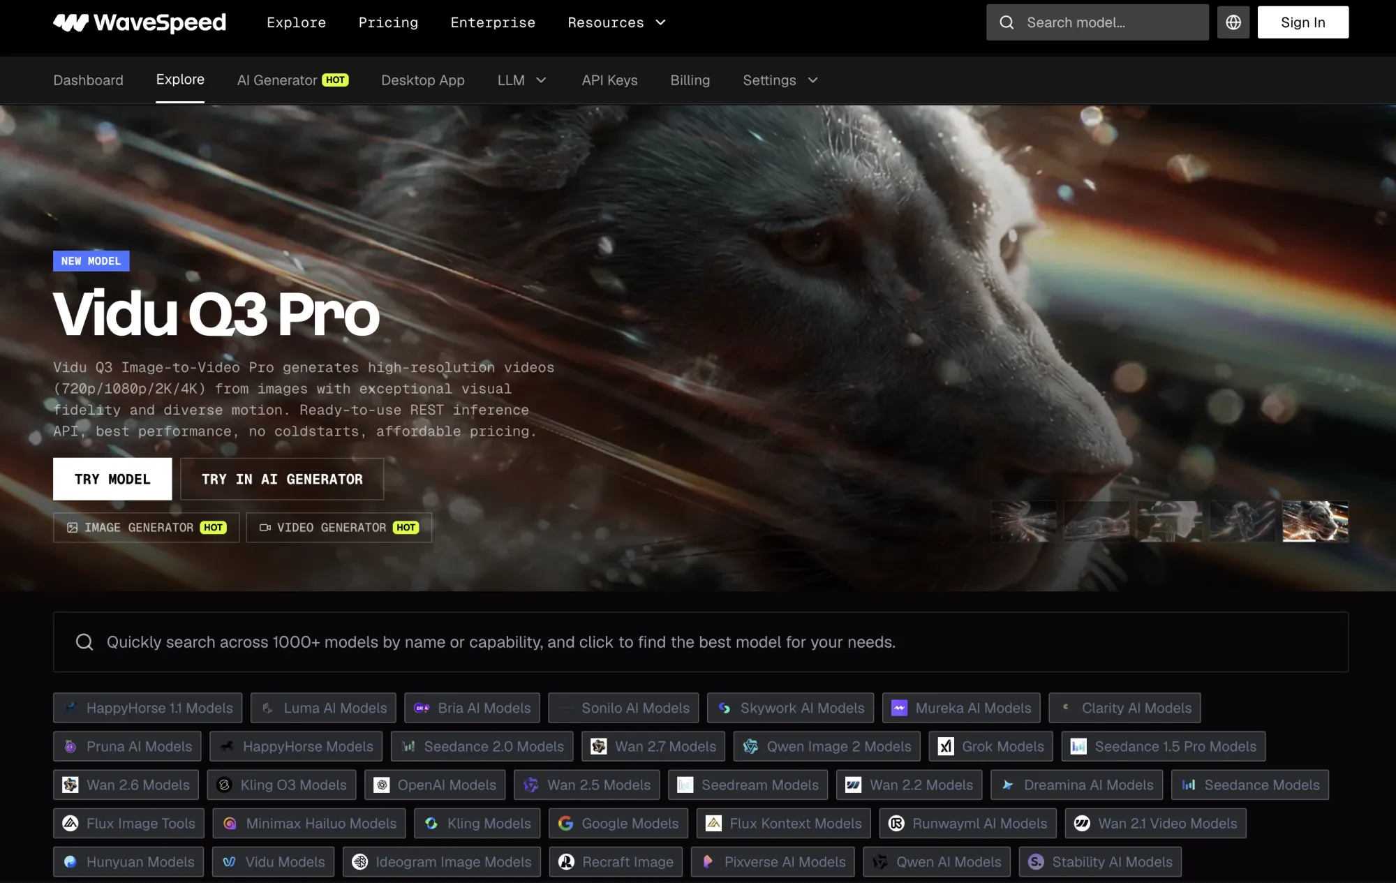Switch to the AI Generator tab
The height and width of the screenshot is (883, 1396).
(x=292, y=80)
